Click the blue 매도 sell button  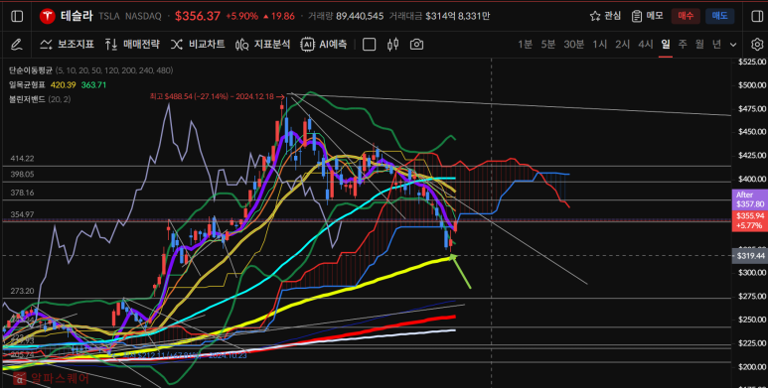click(x=719, y=16)
